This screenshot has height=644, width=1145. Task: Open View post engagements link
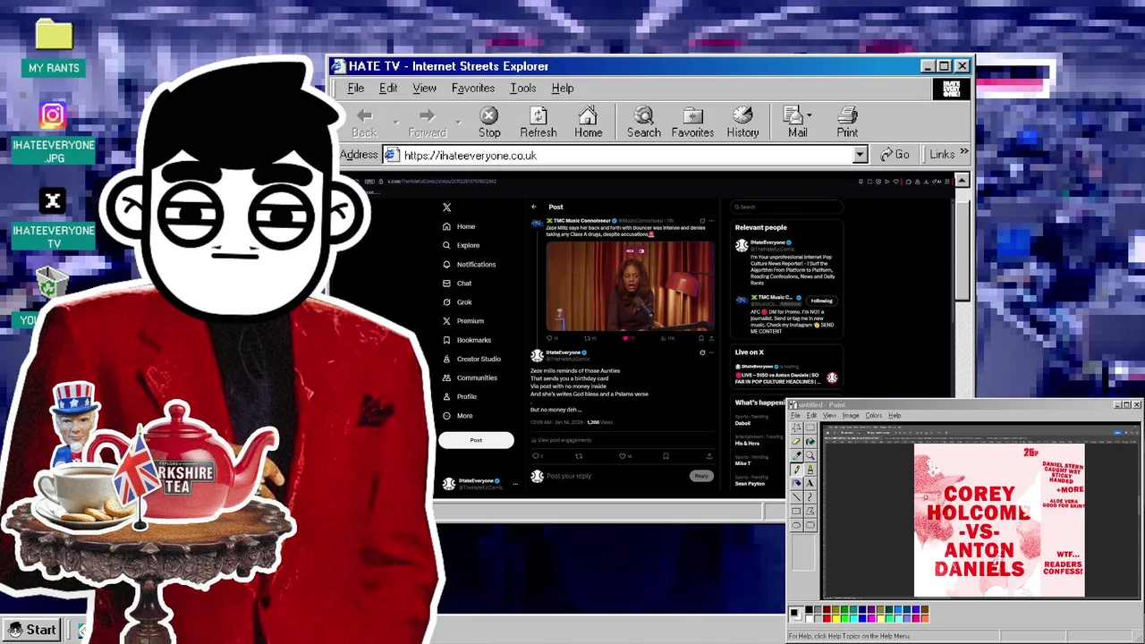point(562,440)
